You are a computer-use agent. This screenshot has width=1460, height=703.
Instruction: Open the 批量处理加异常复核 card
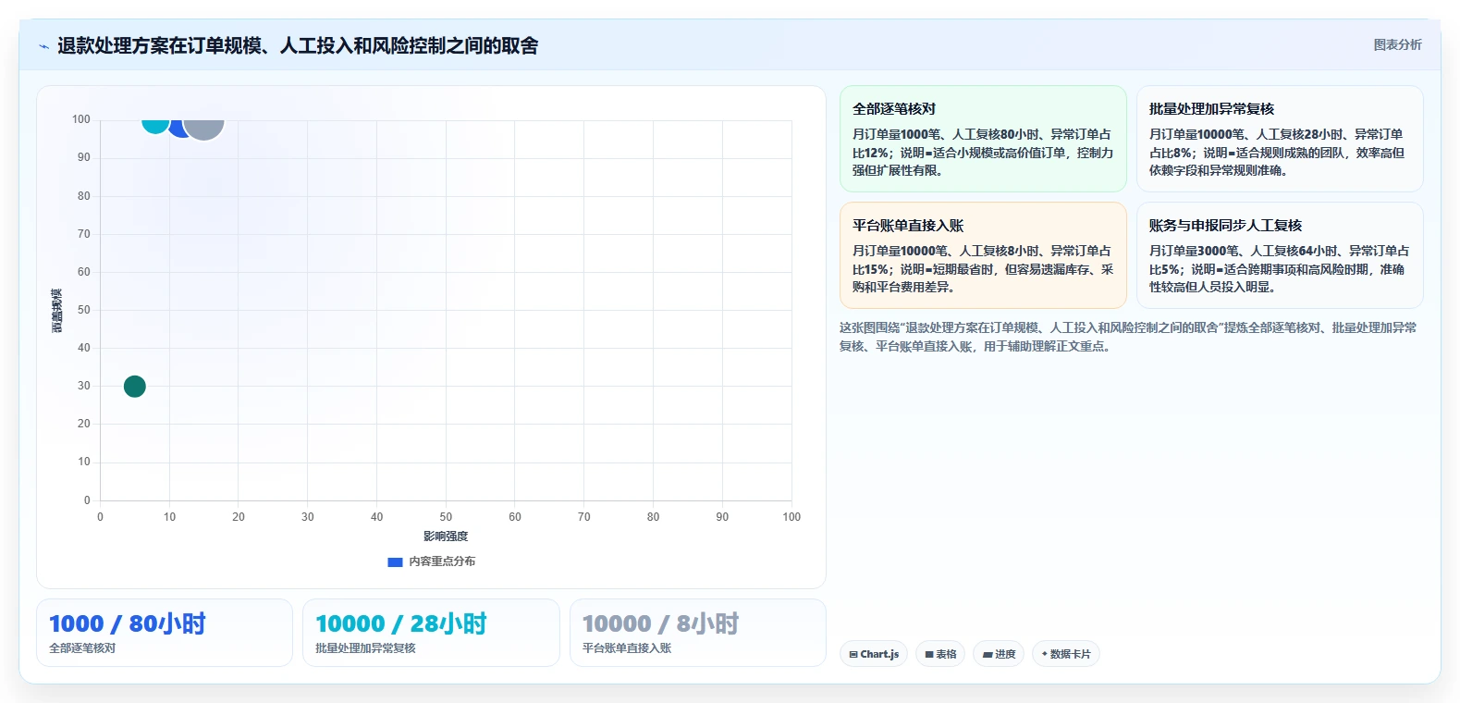[1280, 139]
